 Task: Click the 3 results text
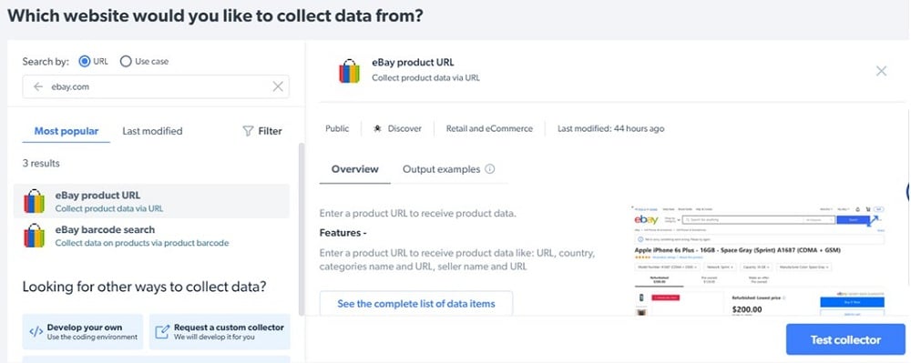[41, 164]
